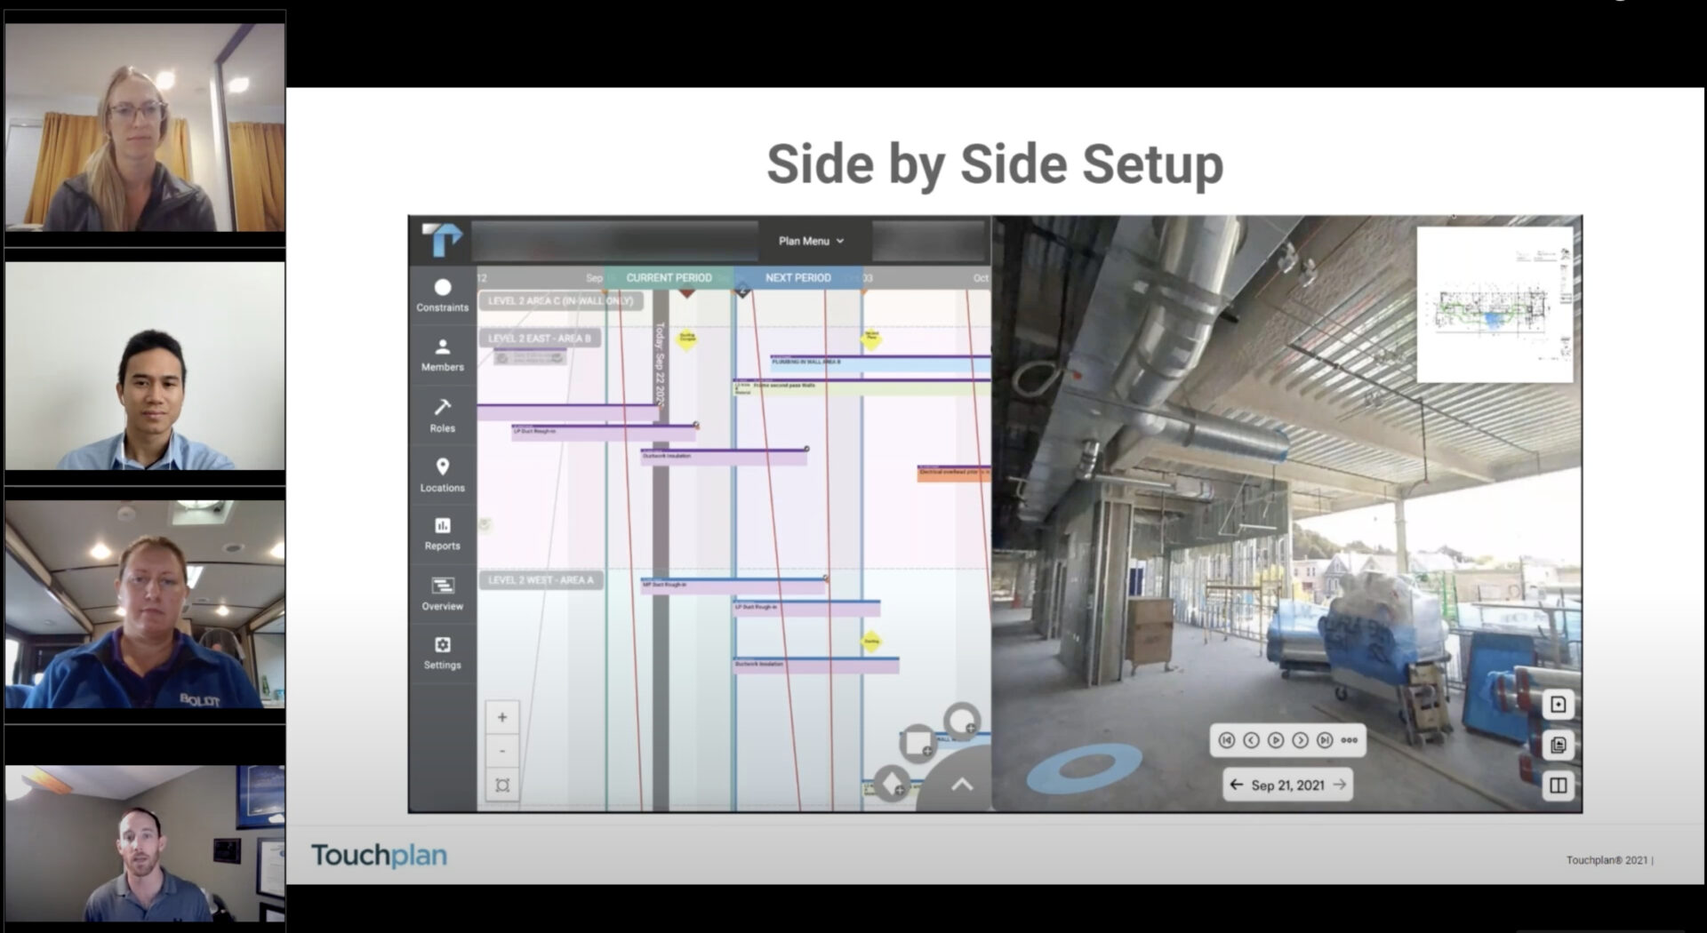Select the PLUMBING IN WALL AREA B task bar

coord(880,363)
